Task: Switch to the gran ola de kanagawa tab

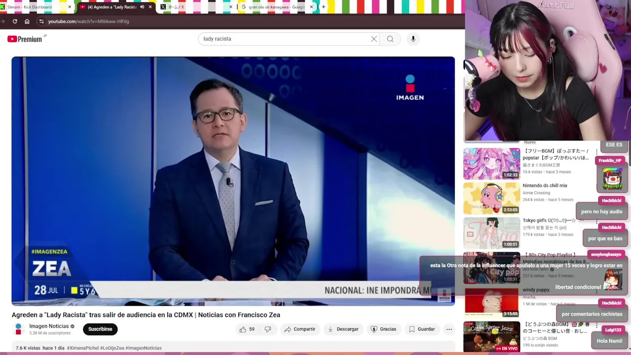Action: tap(277, 7)
